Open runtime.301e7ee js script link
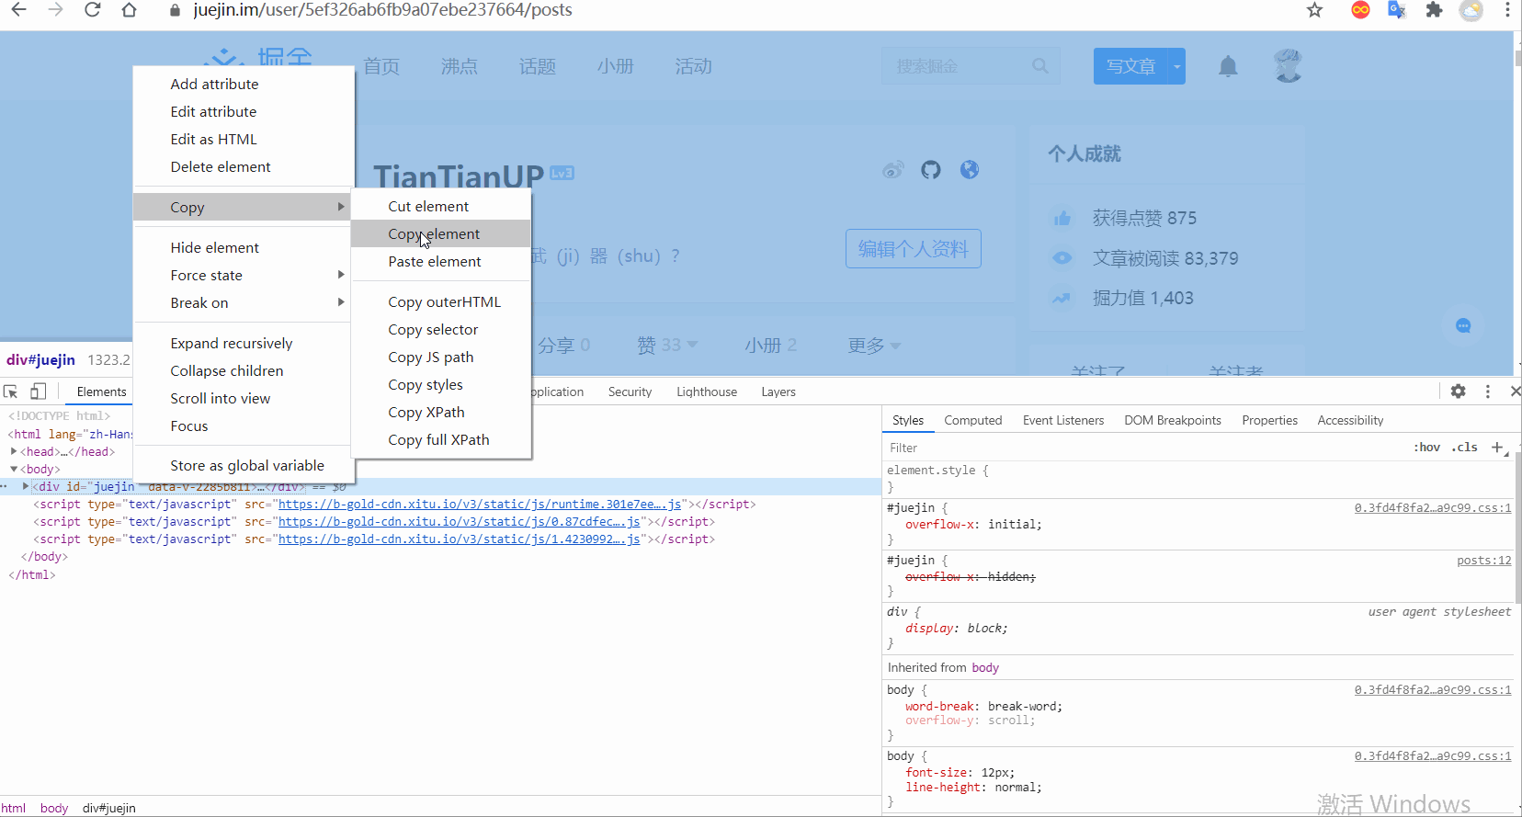This screenshot has height=817, width=1522. click(x=480, y=504)
